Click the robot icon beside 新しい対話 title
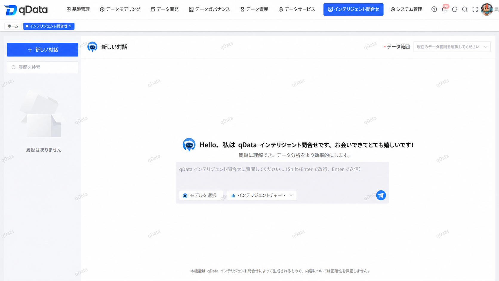The height and width of the screenshot is (281, 499). pos(92,47)
